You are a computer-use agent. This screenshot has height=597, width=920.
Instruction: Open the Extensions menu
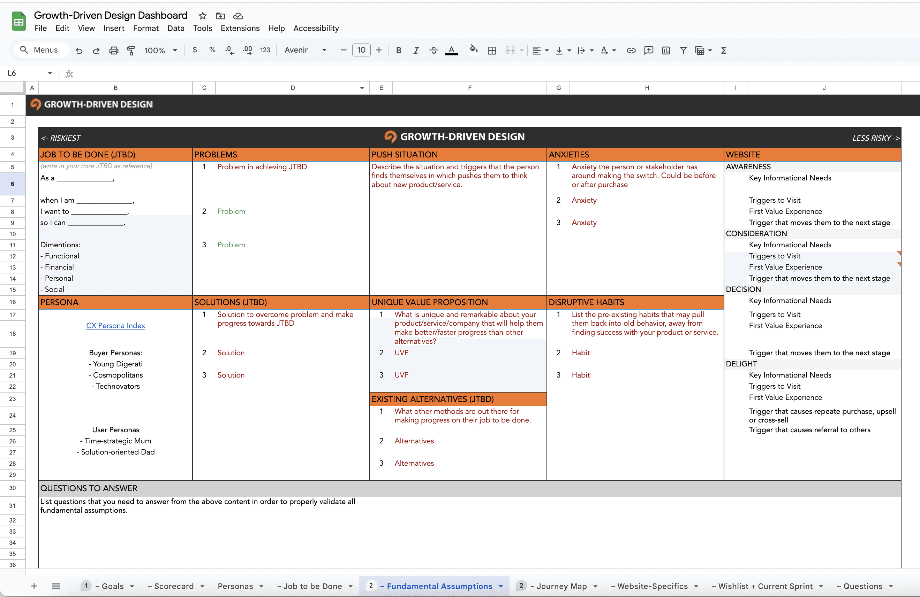pos(240,28)
